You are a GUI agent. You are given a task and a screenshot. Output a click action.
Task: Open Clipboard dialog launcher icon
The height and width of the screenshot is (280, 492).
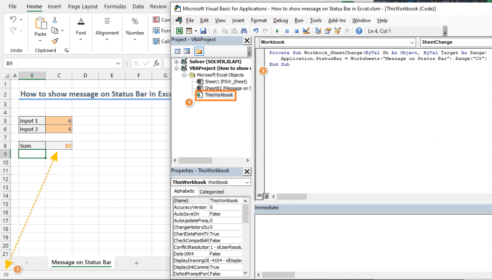coord(66,50)
